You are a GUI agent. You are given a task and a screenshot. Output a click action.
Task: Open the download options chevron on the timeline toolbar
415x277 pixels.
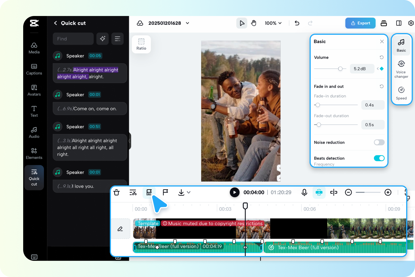pyautogui.click(x=188, y=192)
